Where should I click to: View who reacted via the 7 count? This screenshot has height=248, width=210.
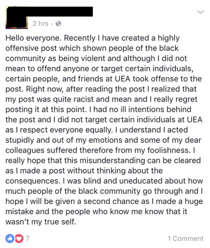27,238
